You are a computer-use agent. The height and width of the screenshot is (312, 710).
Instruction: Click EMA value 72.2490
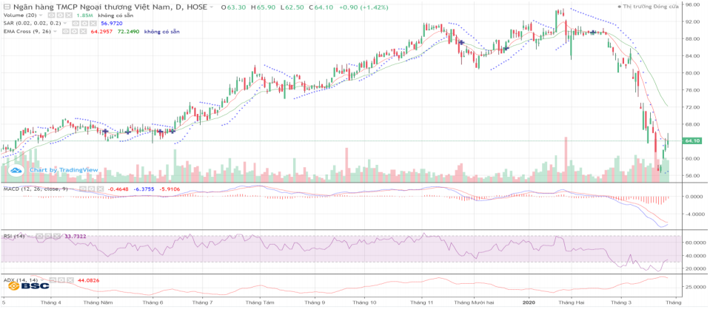click(129, 31)
